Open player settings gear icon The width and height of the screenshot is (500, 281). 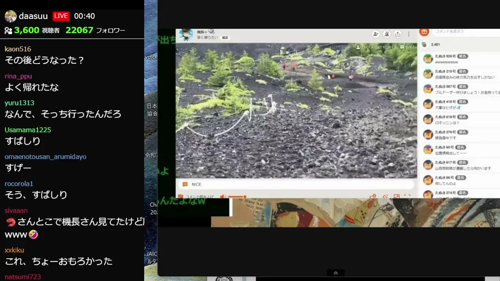tap(373, 196)
